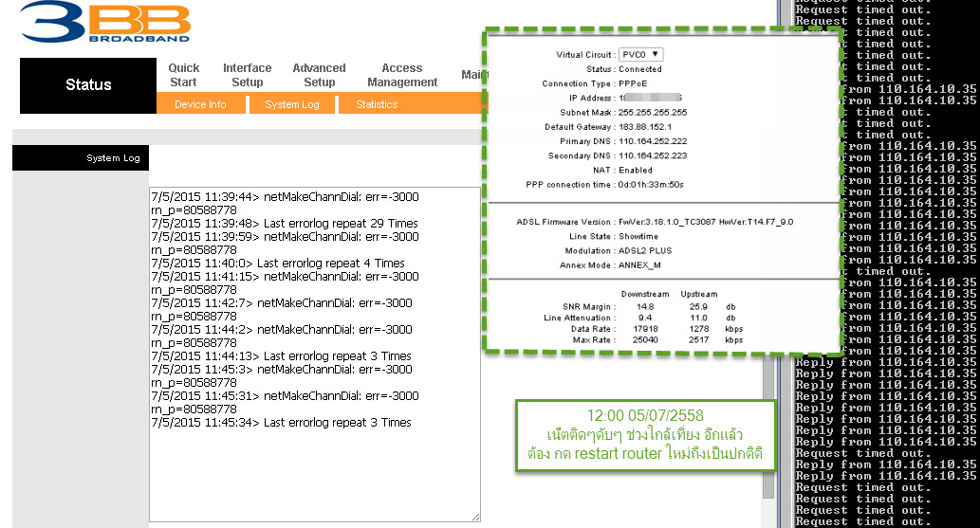Select Primary DNS value 110.164.252.222
The image size is (980, 528).
653,141
